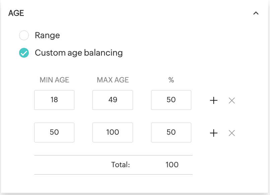The image size is (270, 195).
Task: Click the Custom age balancing radio circle
Action: point(24,53)
